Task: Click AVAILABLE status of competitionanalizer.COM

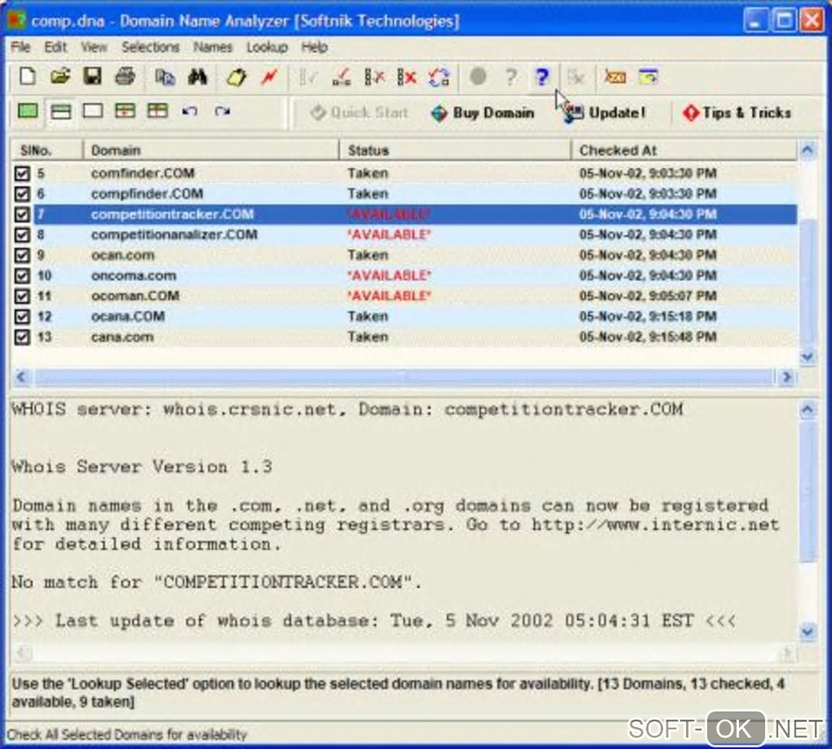Action: (389, 235)
